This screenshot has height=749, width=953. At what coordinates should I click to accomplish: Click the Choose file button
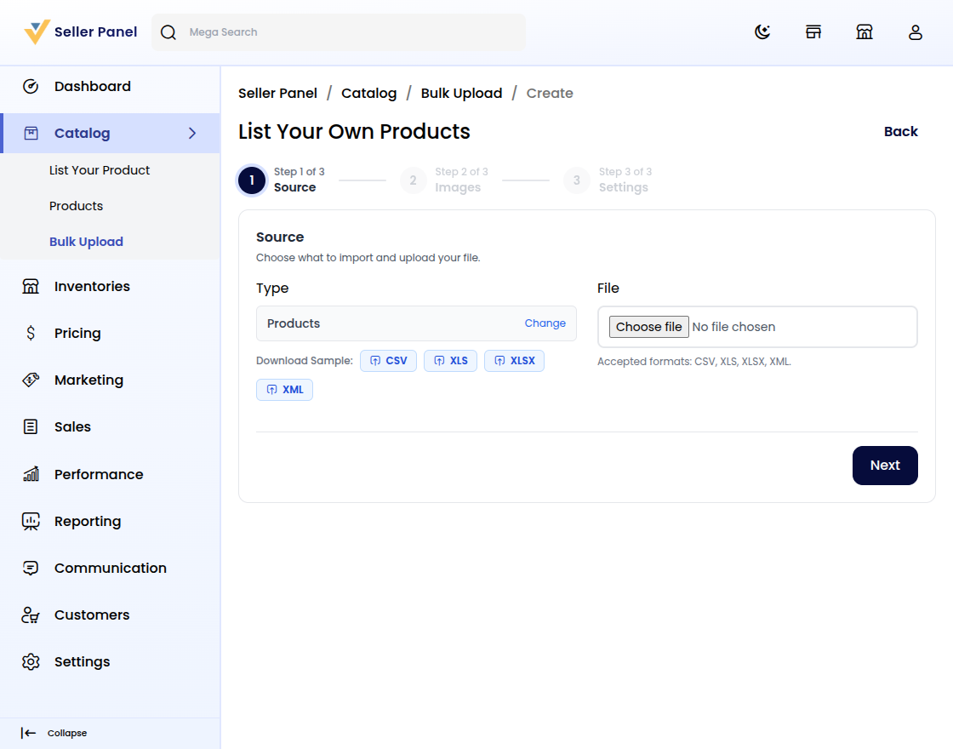pos(648,327)
